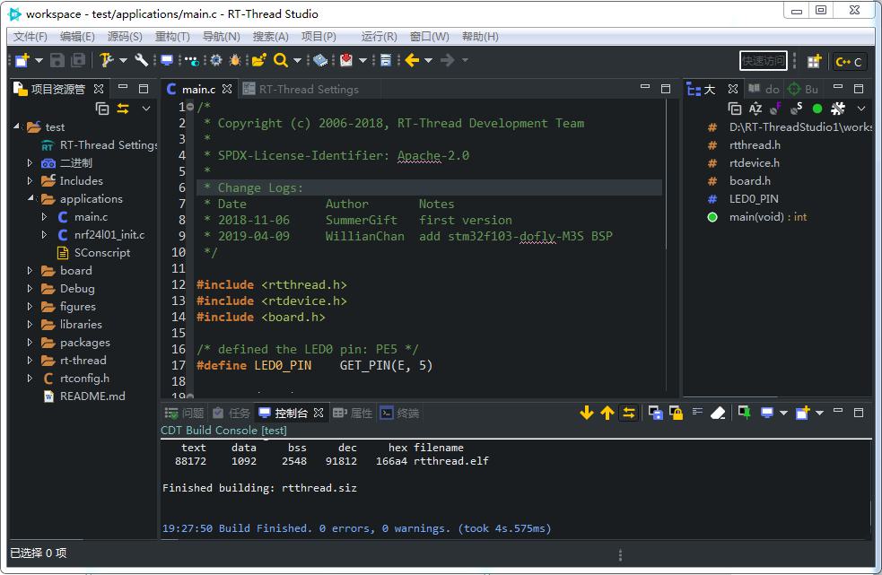
Task: Open the project explorer view menu chevron
Action: click(x=146, y=108)
